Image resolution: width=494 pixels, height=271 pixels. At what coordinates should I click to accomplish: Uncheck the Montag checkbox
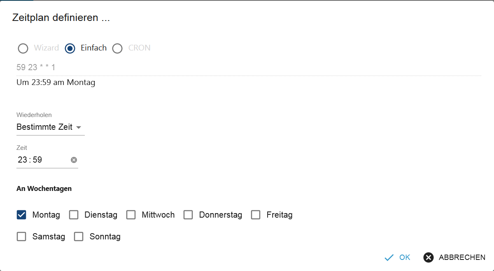(x=21, y=215)
